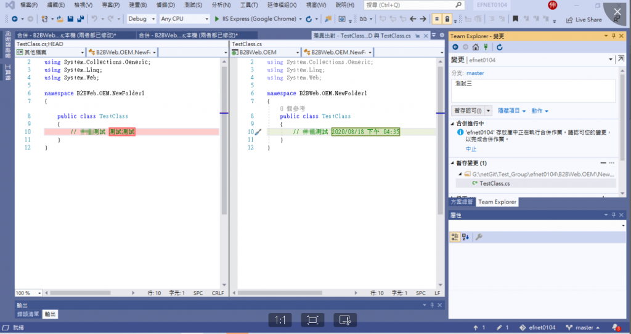Click the Undo arrow icon
631x334 pixels.
[94, 19]
